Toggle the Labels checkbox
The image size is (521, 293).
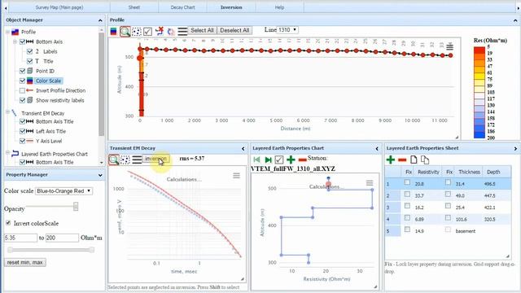coord(29,51)
